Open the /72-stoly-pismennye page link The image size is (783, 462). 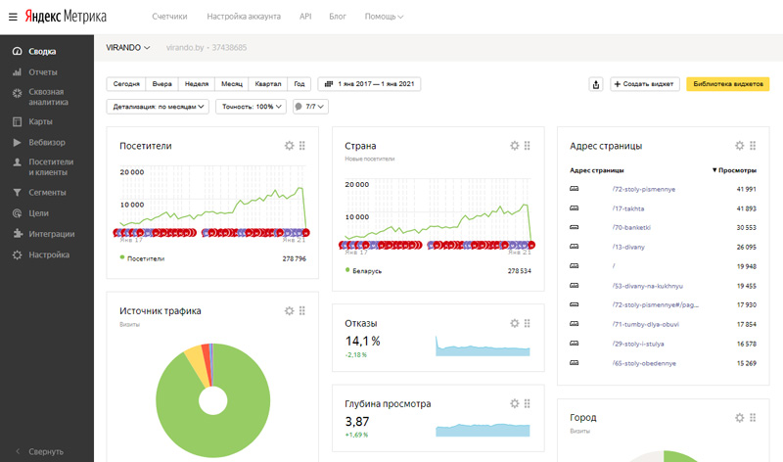point(643,189)
